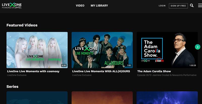Viewport: 202px width, 104px height.
Task: Click LiveZone Exclusive under cosmosy video
Action: (17, 75)
